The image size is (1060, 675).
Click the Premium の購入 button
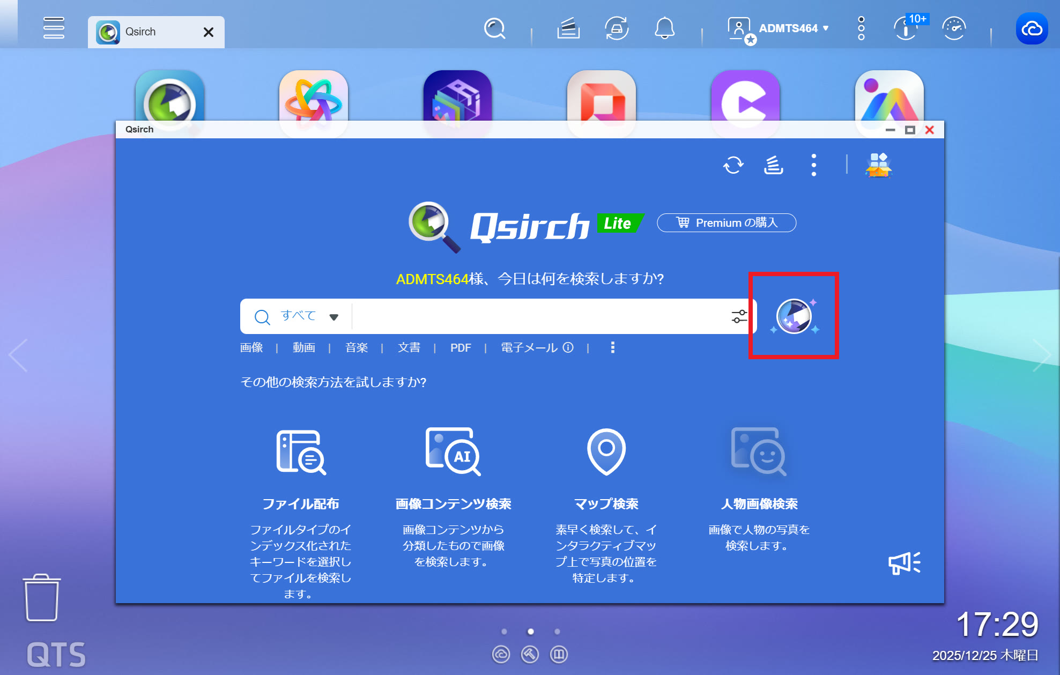(x=726, y=222)
